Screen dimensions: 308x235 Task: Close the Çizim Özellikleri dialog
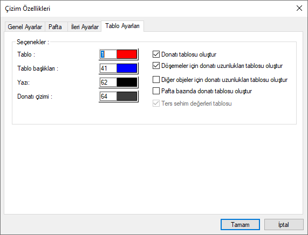tap(299, 8)
